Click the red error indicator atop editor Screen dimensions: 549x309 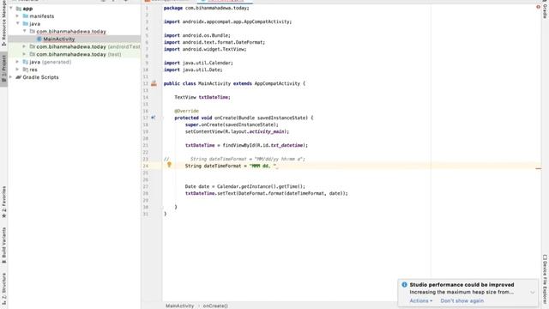click(x=538, y=7)
